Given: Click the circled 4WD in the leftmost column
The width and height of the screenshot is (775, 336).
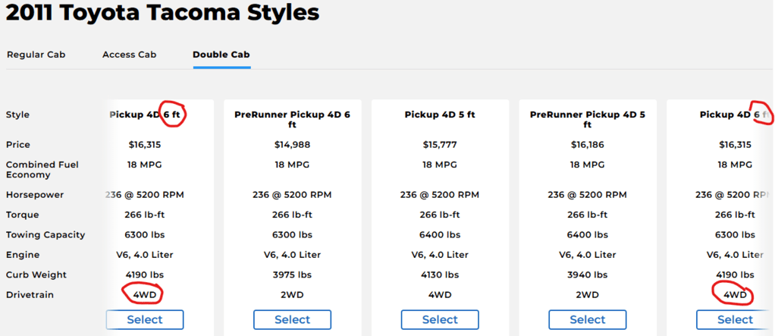Looking at the screenshot, I should 144,295.
